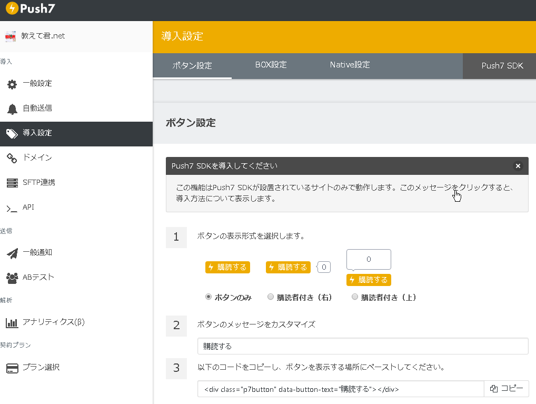This screenshot has height=404, width=536.
Task: Go to ドメイン settings
Action: [x=76, y=157]
